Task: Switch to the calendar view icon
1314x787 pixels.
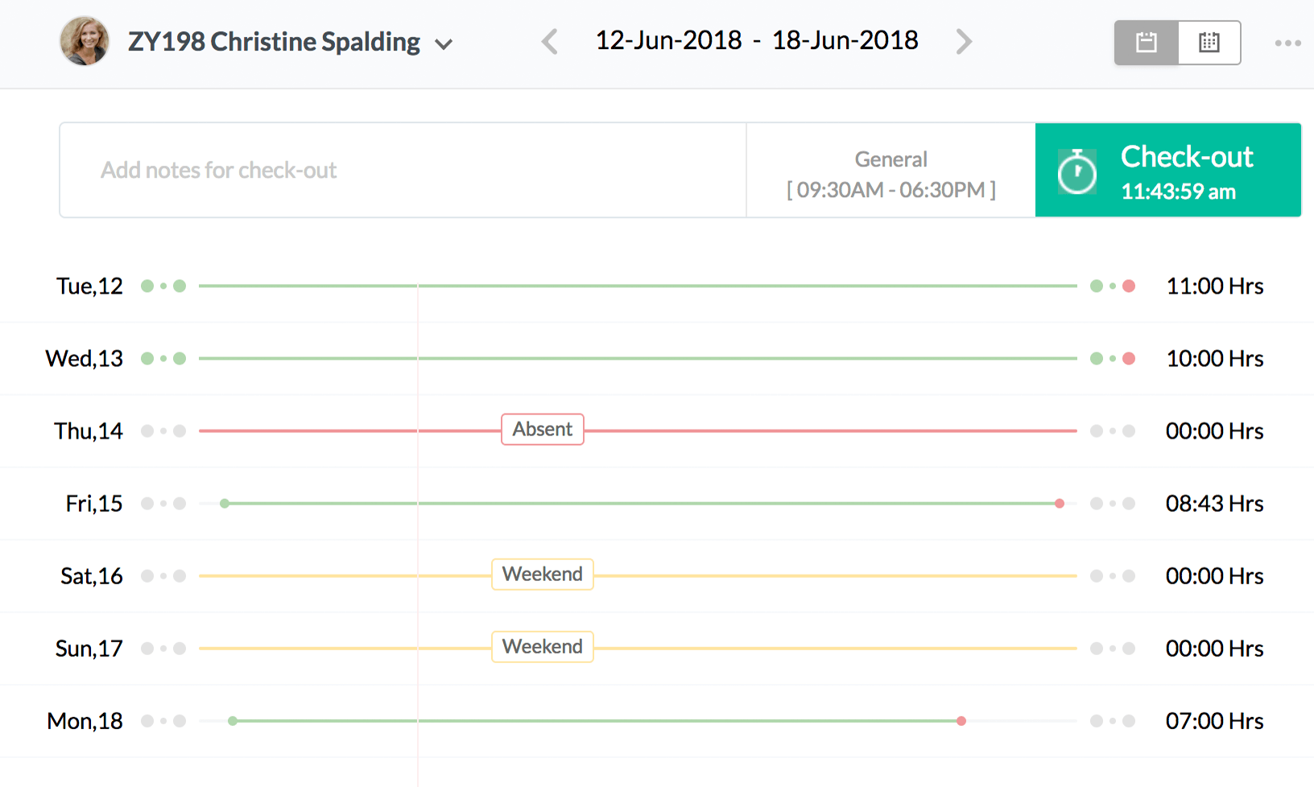Action: (x=1209, y=43)
